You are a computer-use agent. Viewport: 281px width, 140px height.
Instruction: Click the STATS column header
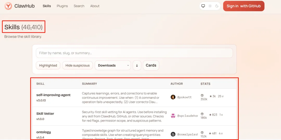206,84
